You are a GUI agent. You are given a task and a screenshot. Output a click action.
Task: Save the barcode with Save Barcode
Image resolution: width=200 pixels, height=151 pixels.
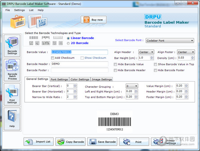click(102, 142)
